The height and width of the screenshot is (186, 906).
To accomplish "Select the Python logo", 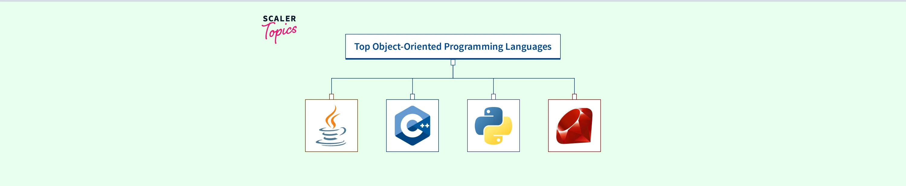I will [493, 126].
